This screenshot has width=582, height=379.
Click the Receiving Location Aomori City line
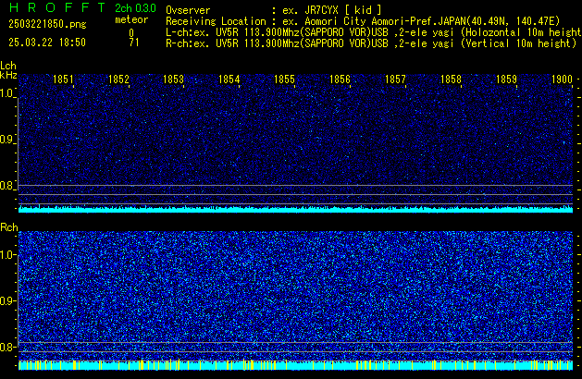coord(363,21)
